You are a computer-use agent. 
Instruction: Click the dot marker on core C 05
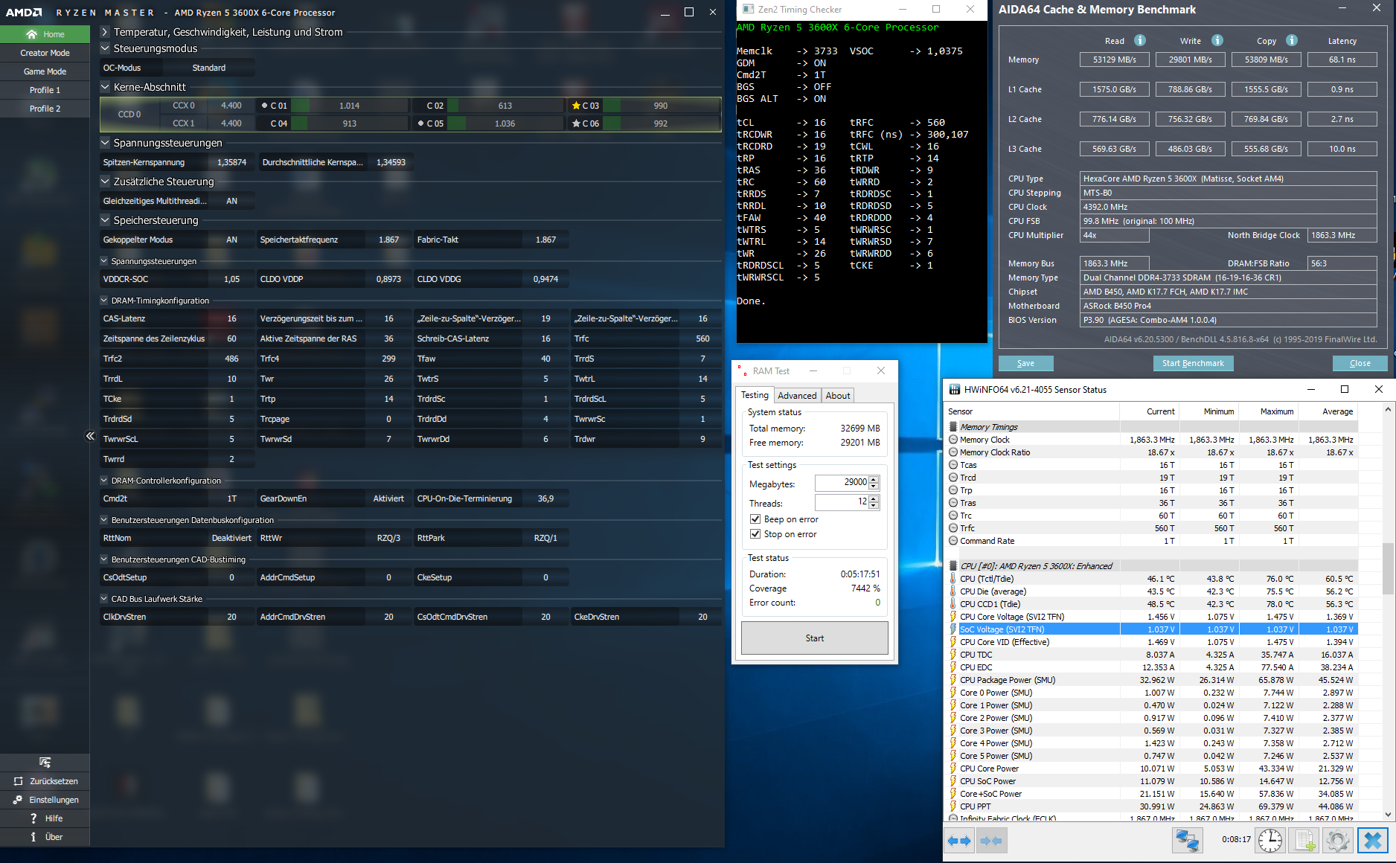[x=421, y=123]
